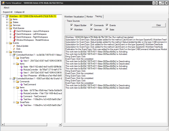Click the tree's left scroll arrow
The height and width of the screenshot is (131, 169).
click(x=3, y=125)
